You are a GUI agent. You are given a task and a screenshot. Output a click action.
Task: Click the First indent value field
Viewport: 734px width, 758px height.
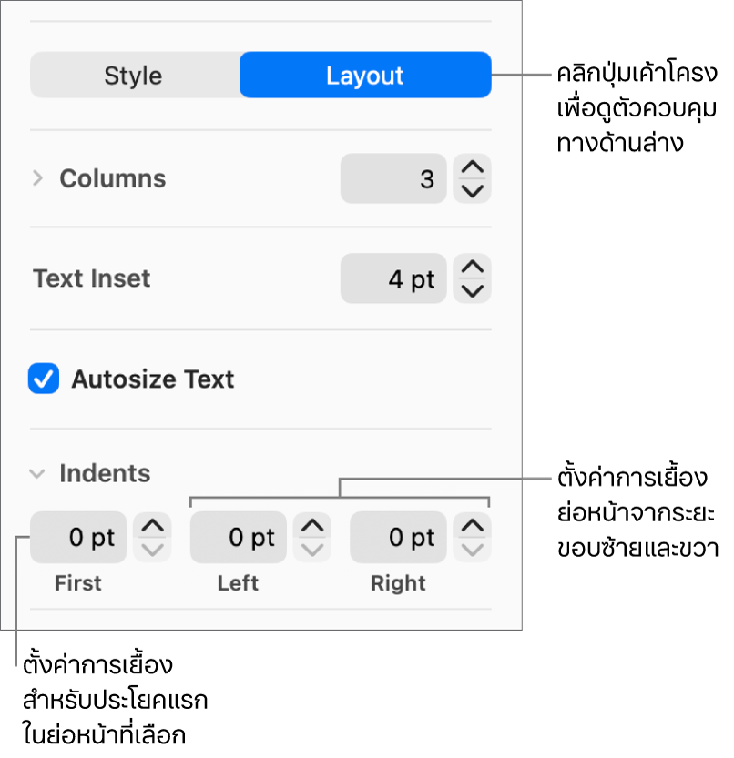pyautogui.click(x=79, y=538)
